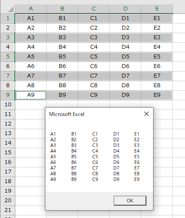This screenshot has width=185, height=218.
Task: Select row 1 header
Action: pos(7,18)
